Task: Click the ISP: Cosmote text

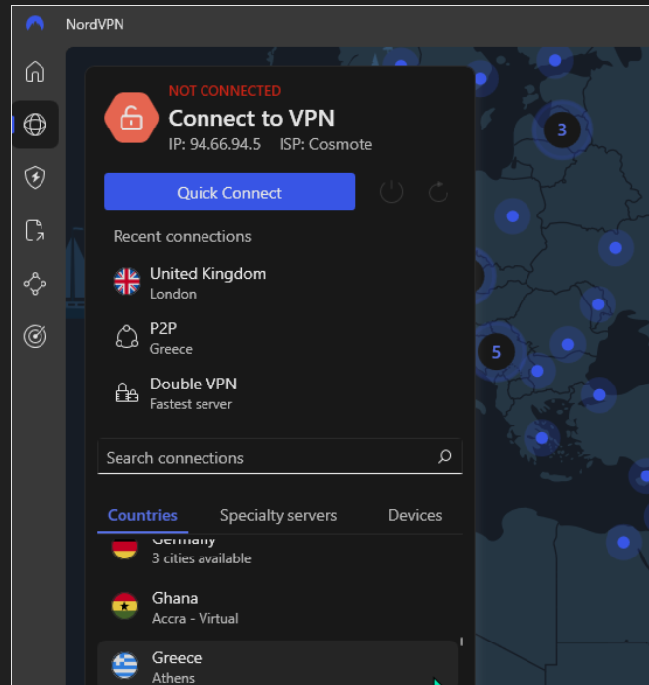Action: [x=326, y=144]
